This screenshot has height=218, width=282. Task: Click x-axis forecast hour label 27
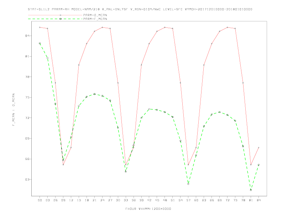point(110,200)
